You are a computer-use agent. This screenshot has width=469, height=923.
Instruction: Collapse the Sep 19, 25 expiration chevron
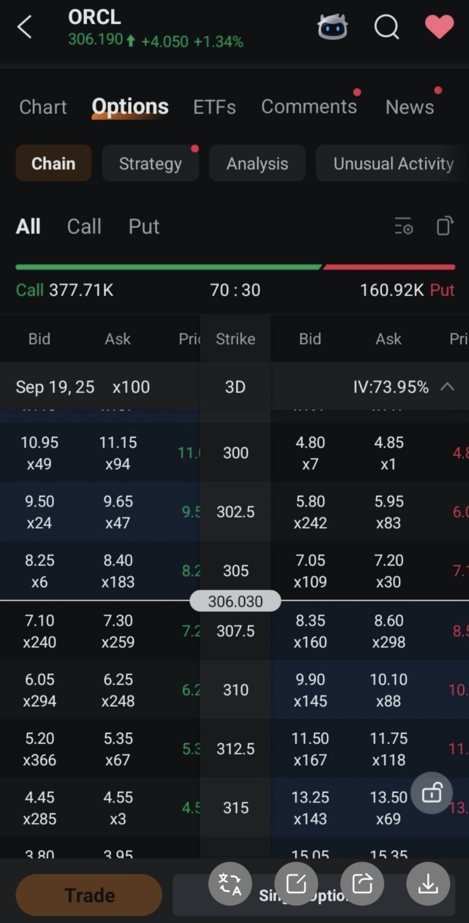coord(447,386)
